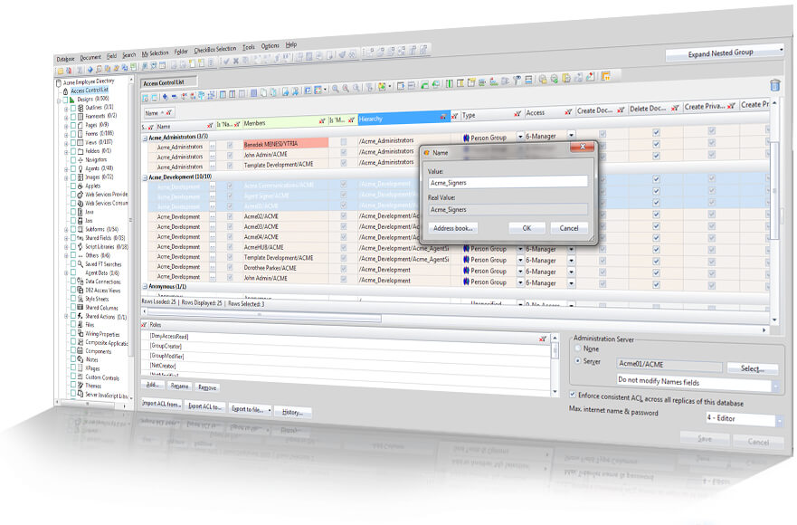Click the Roles list vertical scrollbar
797x525 pixels.
(x=555, y=364)
